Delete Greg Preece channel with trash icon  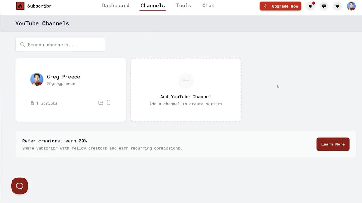[x=108, y=103]
